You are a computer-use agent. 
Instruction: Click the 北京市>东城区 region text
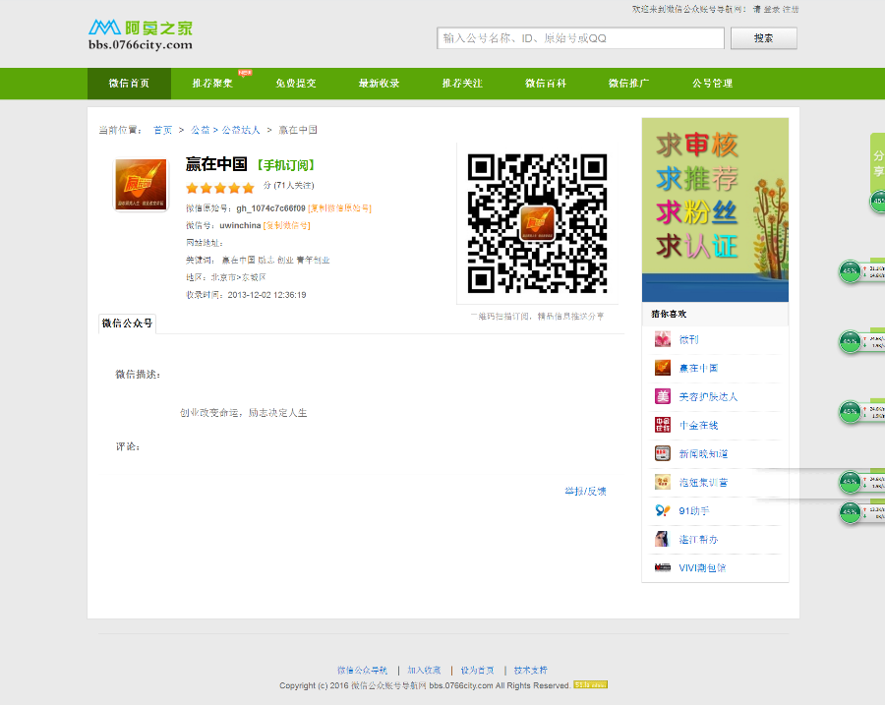[238, 277]
